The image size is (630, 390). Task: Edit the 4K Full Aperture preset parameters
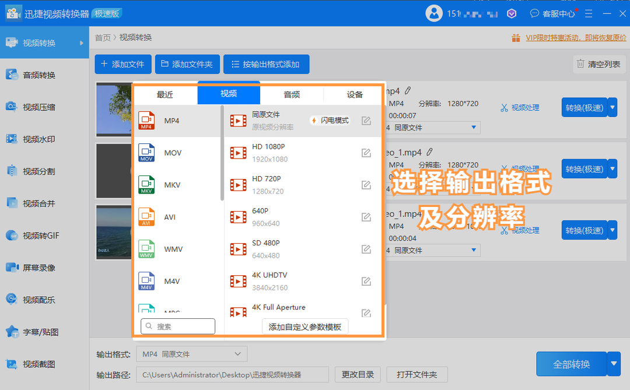click(x=366, y=313)
